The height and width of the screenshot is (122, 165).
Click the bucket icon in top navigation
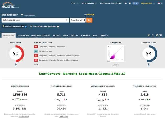click(x=130, y=3)
